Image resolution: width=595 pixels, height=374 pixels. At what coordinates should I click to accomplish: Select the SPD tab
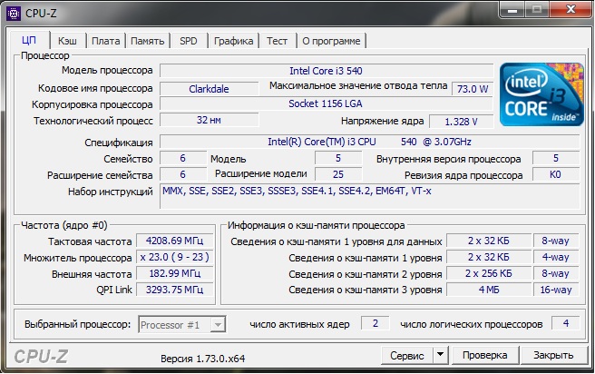[x=189, y=41]
